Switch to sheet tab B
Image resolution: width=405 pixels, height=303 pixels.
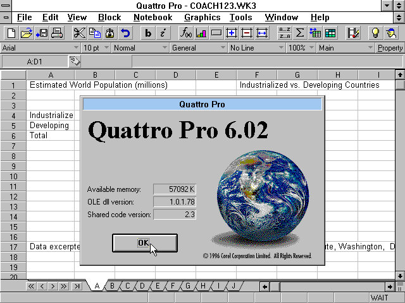112,286
